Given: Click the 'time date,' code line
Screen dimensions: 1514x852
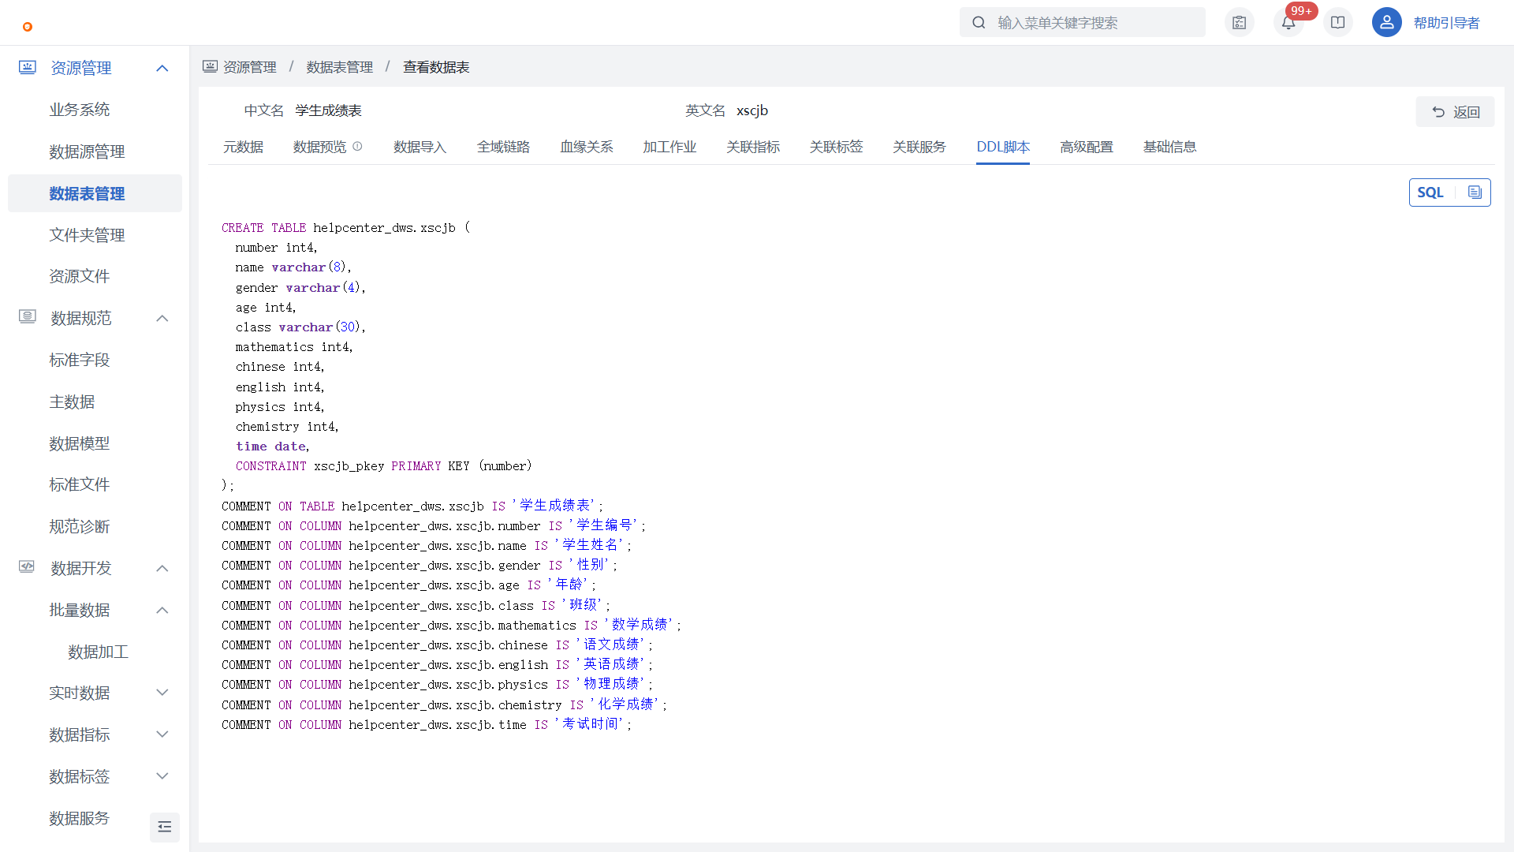Looking at the screenshot, I should 272,447.
